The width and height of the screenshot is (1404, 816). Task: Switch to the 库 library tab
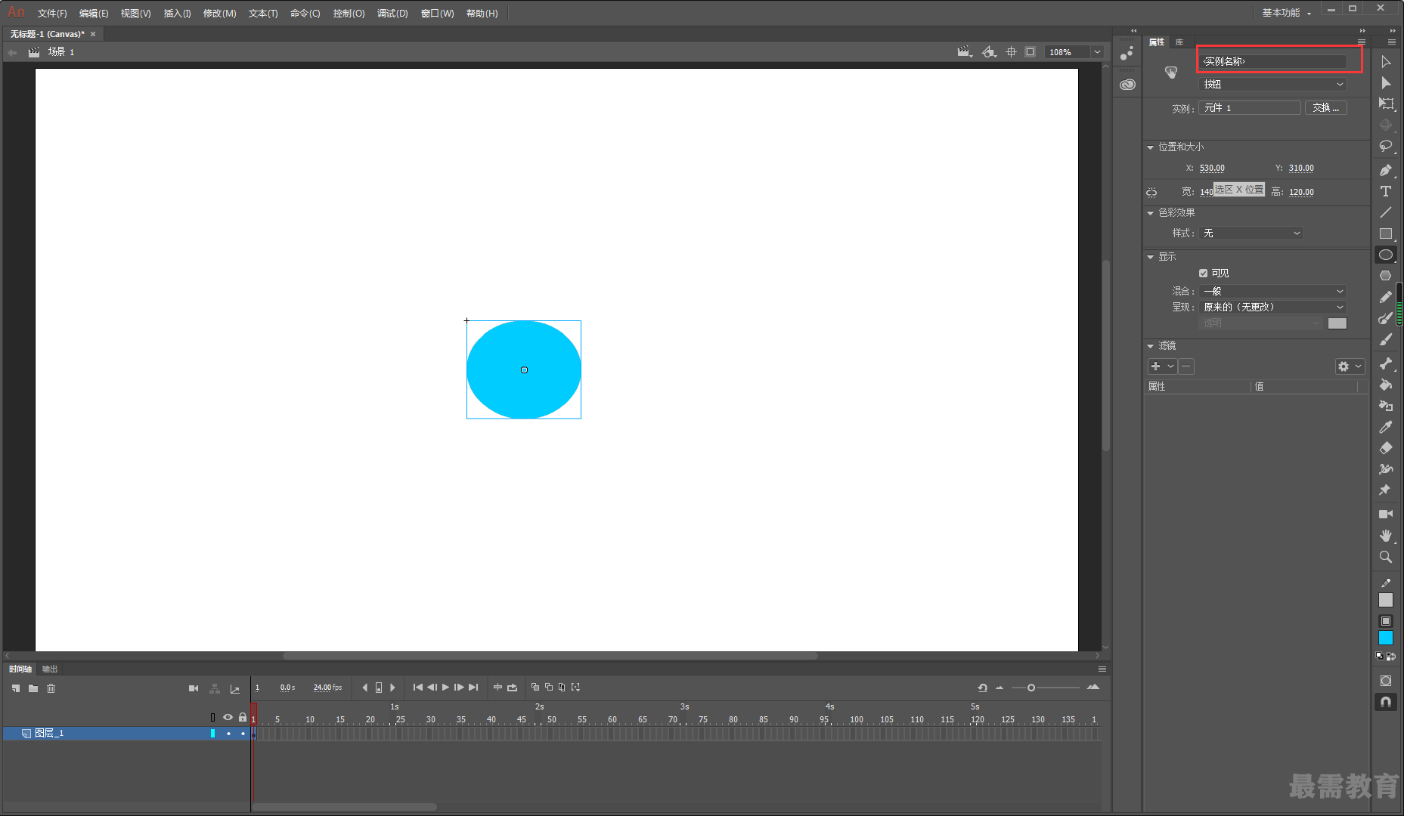pos(1179,42)
